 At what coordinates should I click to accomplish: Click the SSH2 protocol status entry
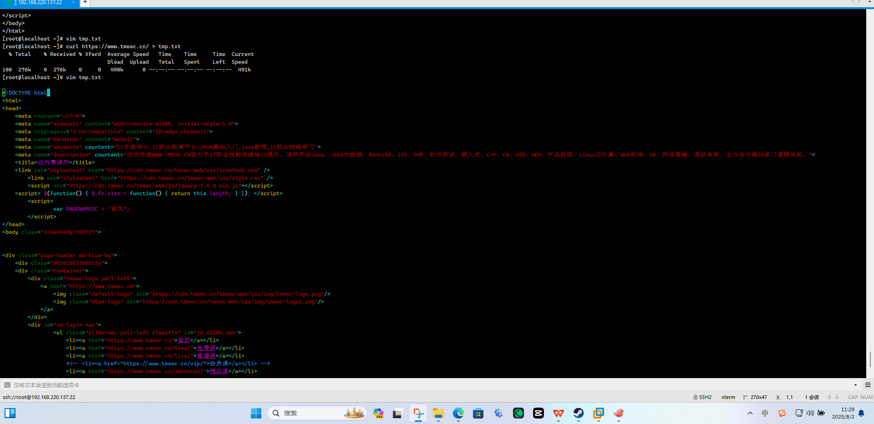coord(702,397)
